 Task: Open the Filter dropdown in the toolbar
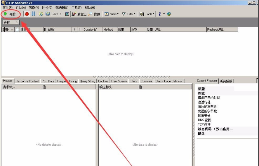tap(128, 14)
